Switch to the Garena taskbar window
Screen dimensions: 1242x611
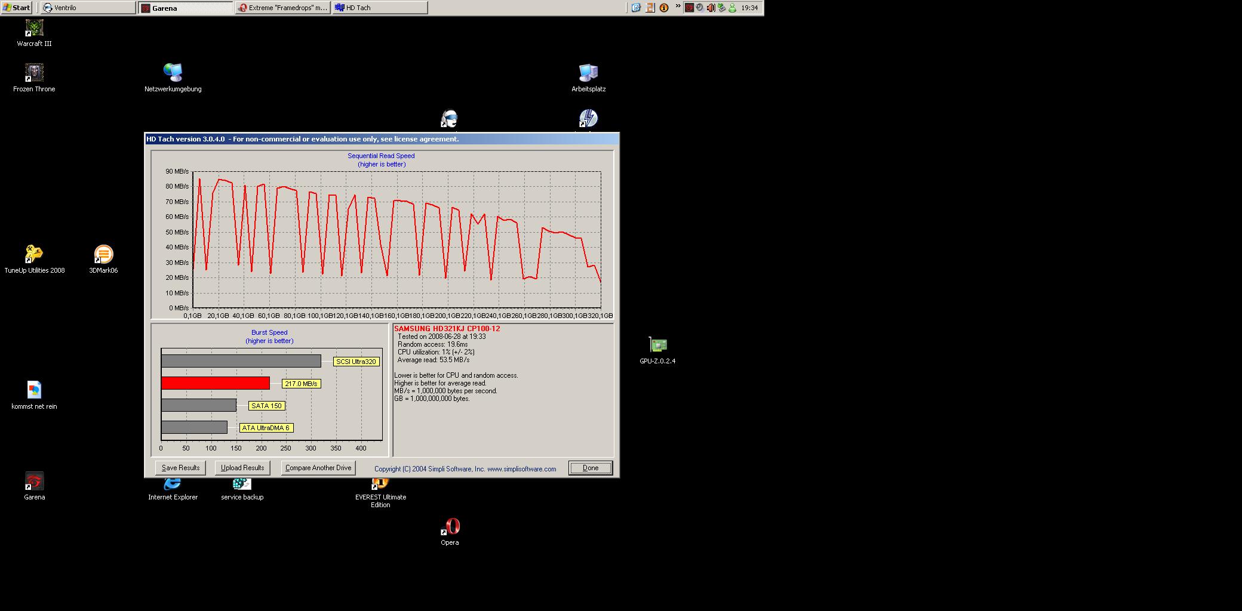point(186,8)
